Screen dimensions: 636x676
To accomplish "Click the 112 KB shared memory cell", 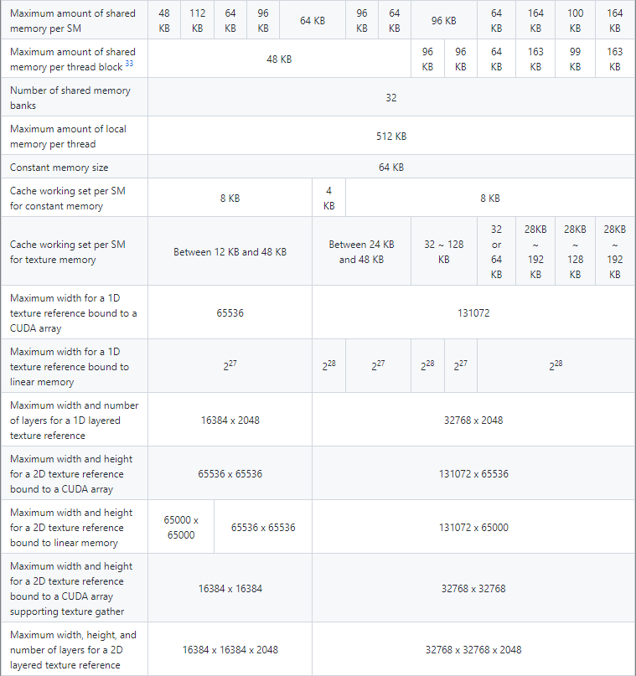I will (197, 20).
